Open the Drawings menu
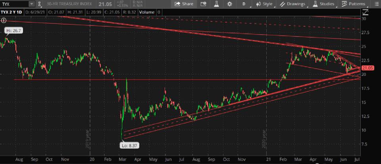 tap(293, 4)
